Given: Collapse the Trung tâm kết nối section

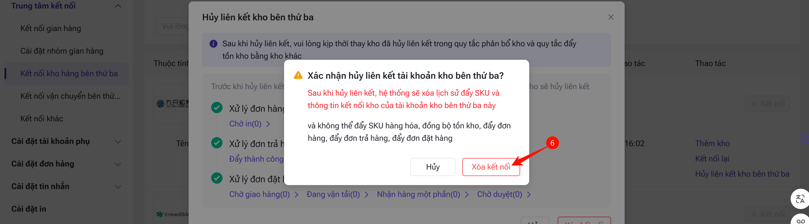Looking at the screenshot, I should coord(118,6).
